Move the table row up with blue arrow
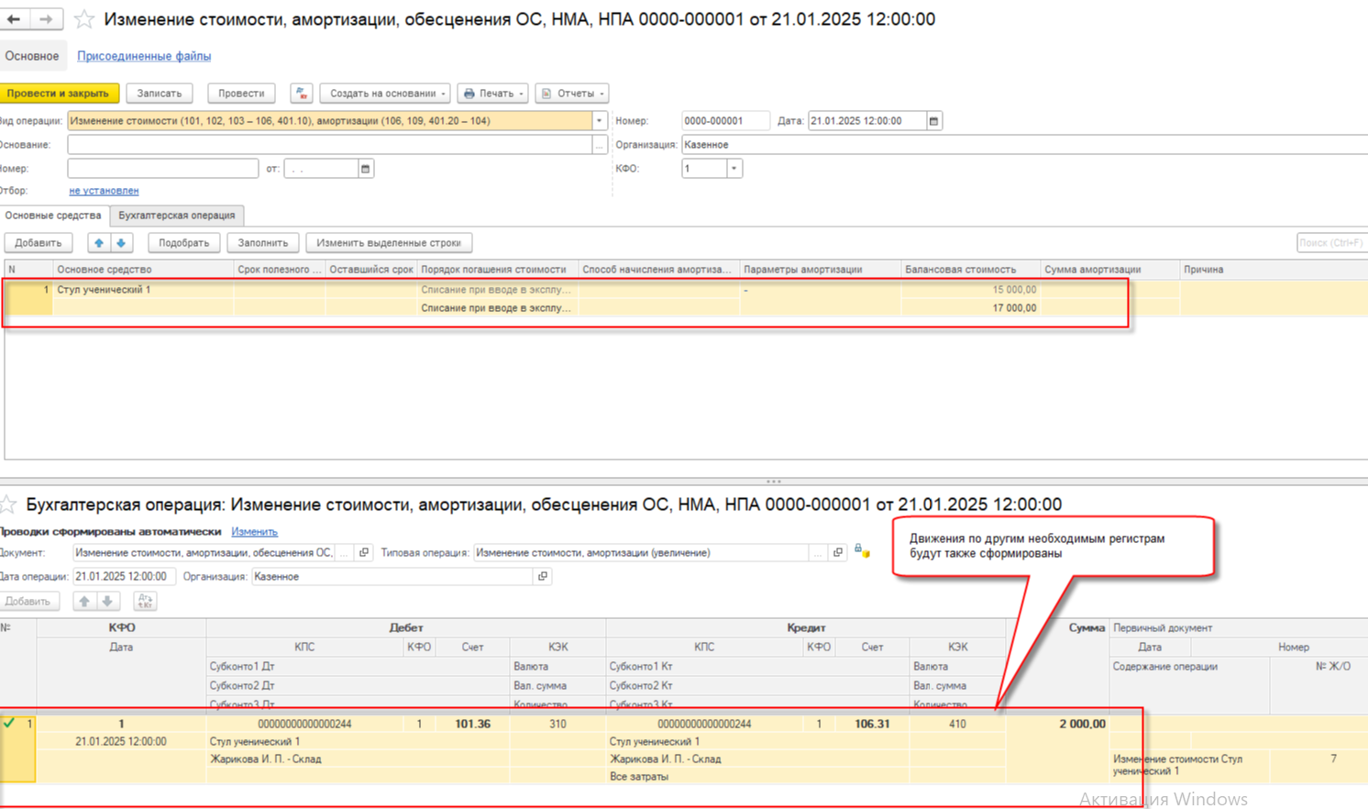This screenshot has width=1368, height=809. pos(99,243)
